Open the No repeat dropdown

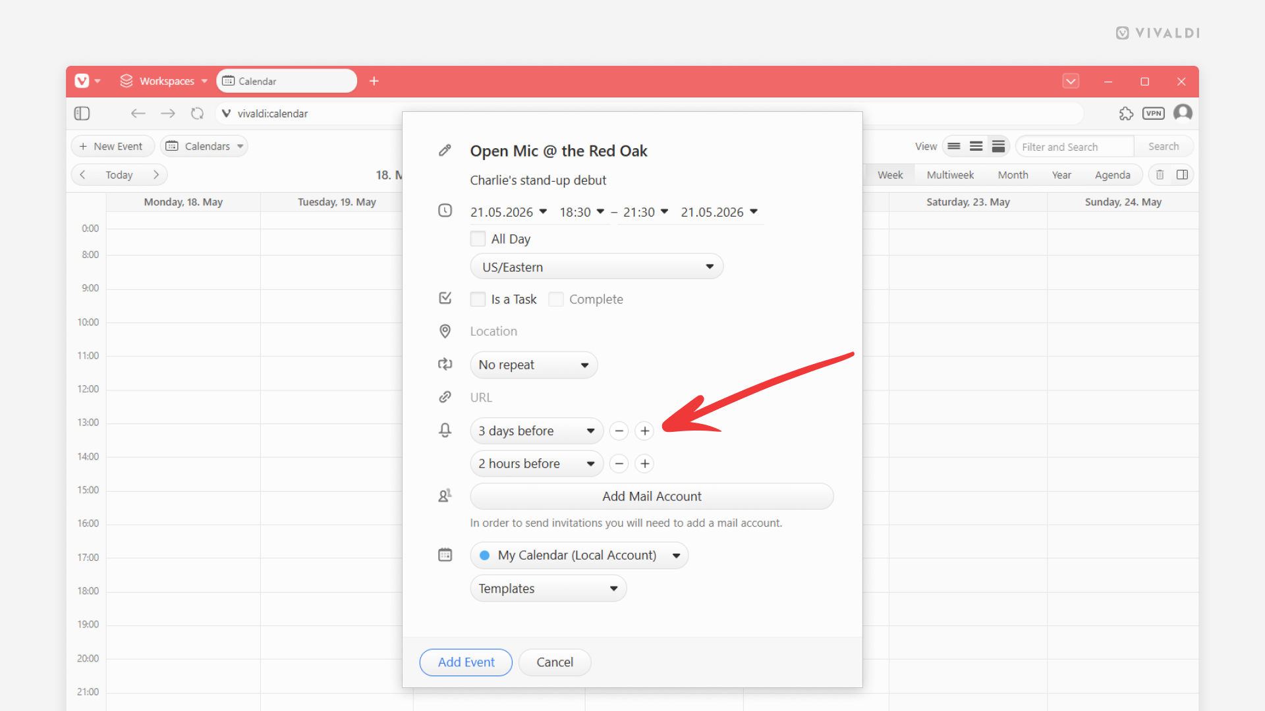(534, 365)
